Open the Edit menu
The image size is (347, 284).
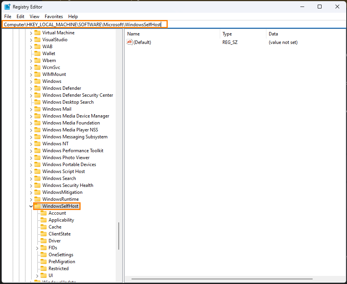[x=20, y=17]
